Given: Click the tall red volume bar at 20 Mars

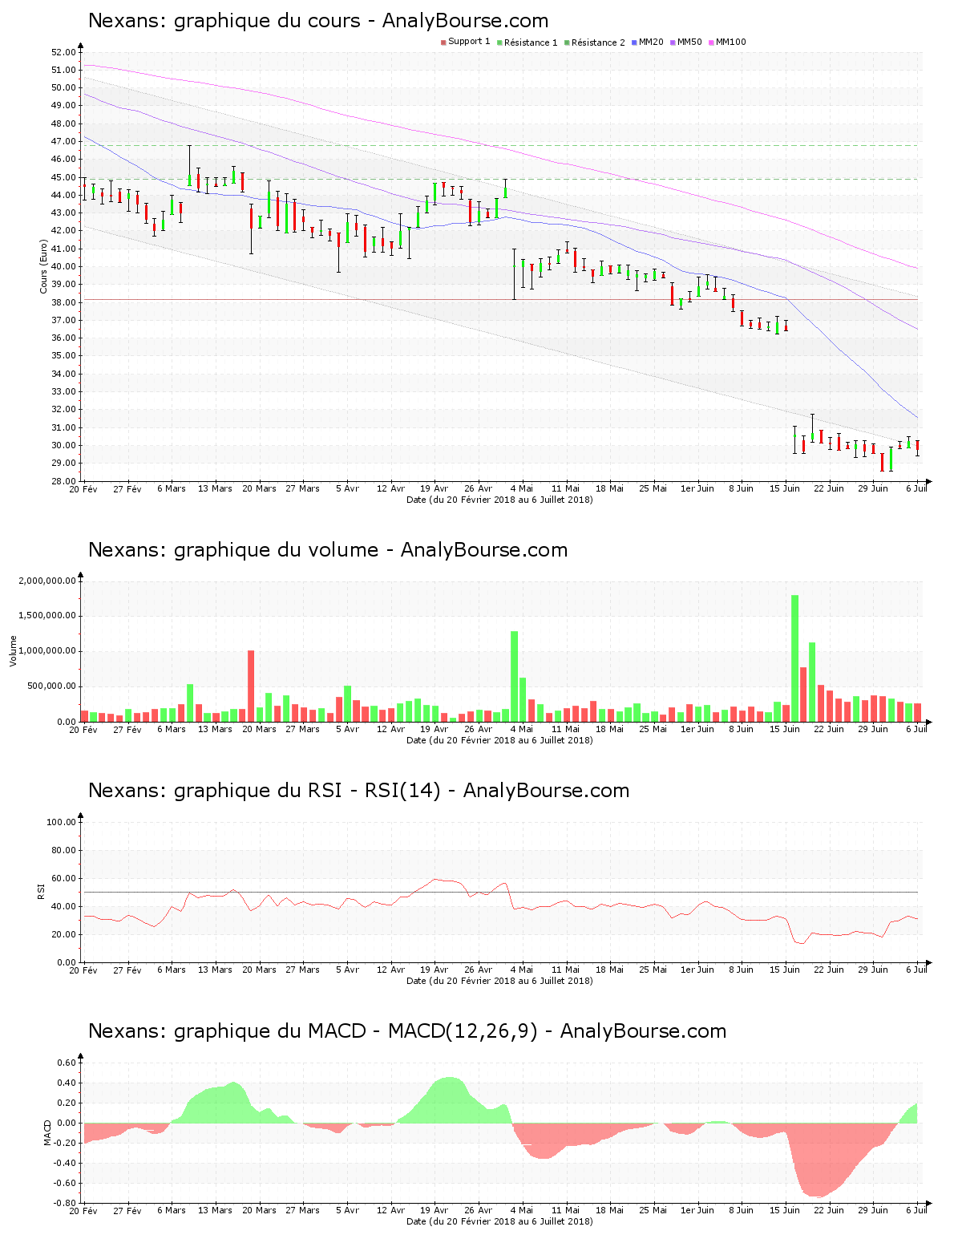Looking at the screenshot, I should point(251,686).
